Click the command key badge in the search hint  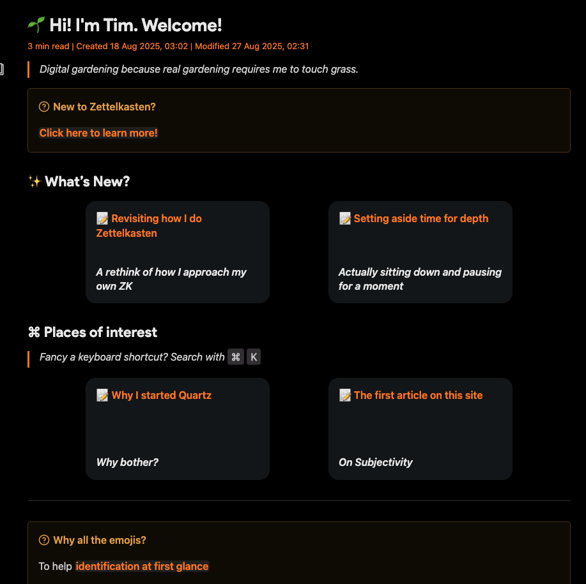236,357
